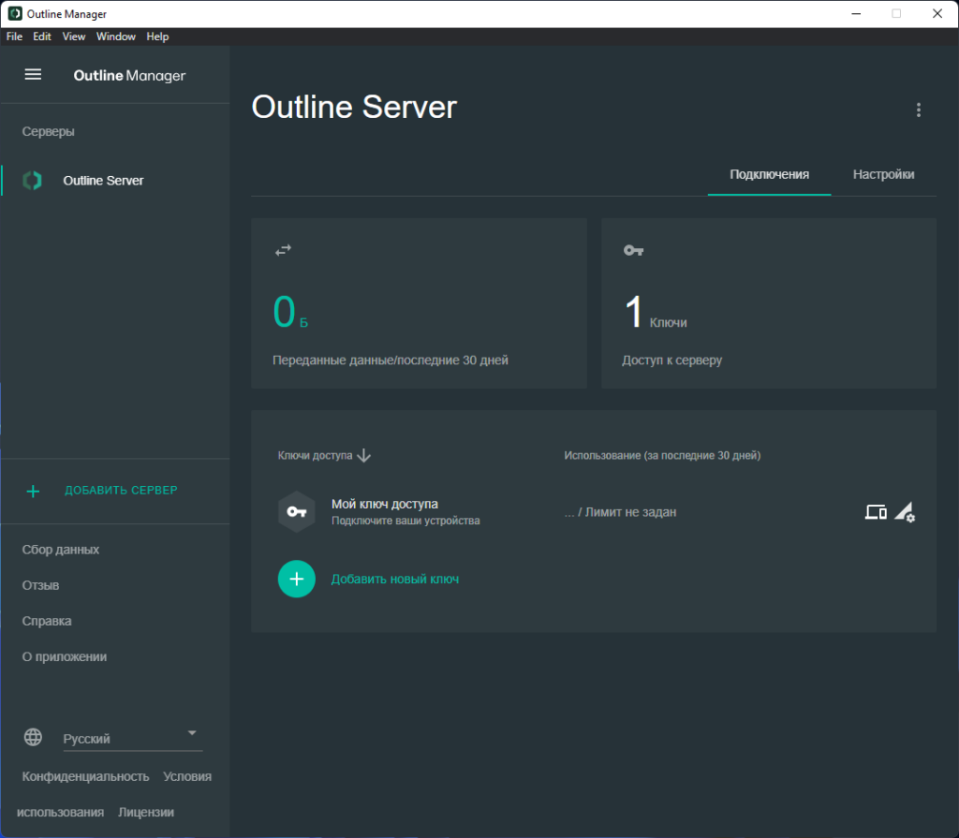Viewport: 959px width, 838px height.
Task: Sort keys using Ключи доступа arrow
Action: point(364,456)
